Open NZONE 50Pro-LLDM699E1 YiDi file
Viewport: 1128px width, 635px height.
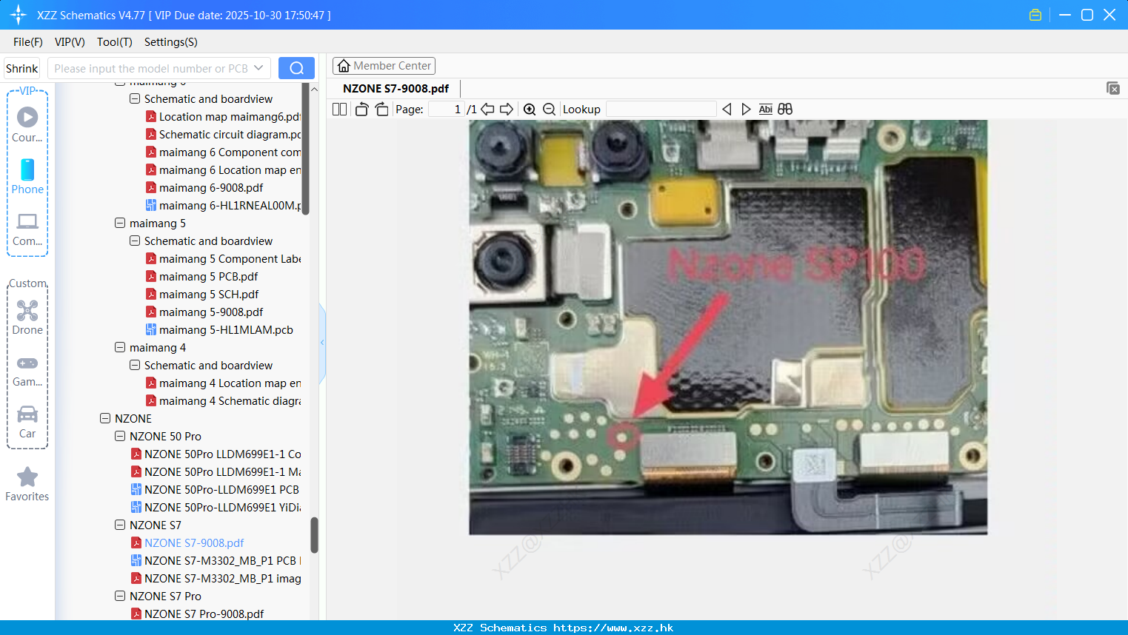tap(216, 507)
